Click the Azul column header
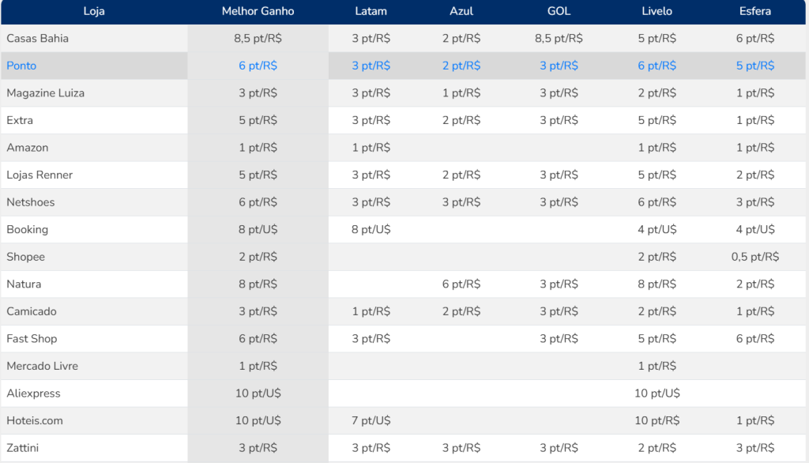The width and height of the screenshot is (809, 463). pyautogui.click(x=461, y=11)
